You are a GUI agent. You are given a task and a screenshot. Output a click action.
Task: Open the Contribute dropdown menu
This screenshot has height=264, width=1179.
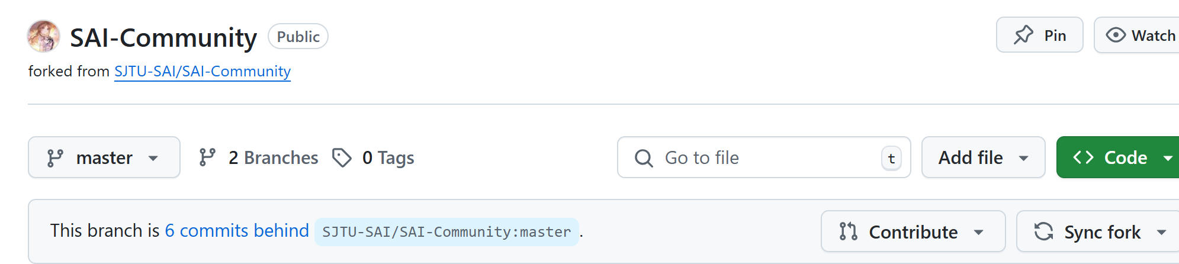pos(978,232)
